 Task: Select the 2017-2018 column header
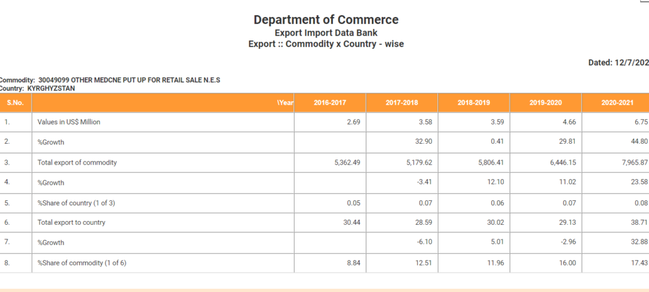(402, 103)
